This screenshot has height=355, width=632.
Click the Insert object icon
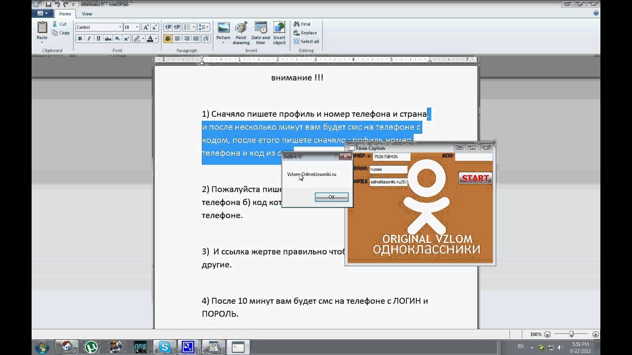(x=279, y=27)
